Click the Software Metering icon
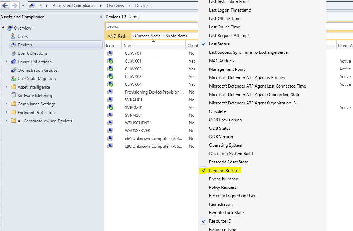Viewport: 353px width, 231px height. (x=14, y=95)
